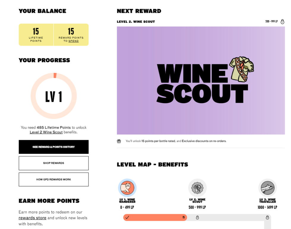291x229 pixels.
Task: Click the checkmark in the orange progress bar
Action: tap(127, 217)
